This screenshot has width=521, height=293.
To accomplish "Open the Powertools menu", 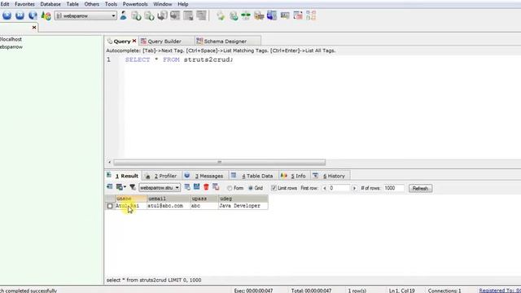I will coord(135,4).
